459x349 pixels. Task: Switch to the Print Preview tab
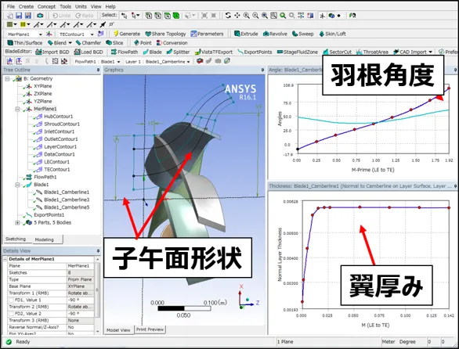point(150,329)
